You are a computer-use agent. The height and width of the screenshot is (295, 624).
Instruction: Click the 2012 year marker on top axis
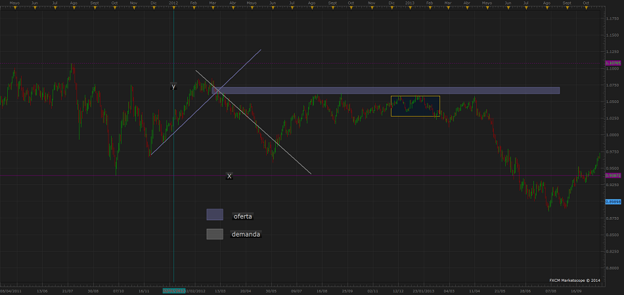coord(173,3)
